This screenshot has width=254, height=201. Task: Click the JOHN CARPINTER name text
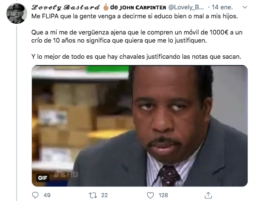tap(143, 8)
